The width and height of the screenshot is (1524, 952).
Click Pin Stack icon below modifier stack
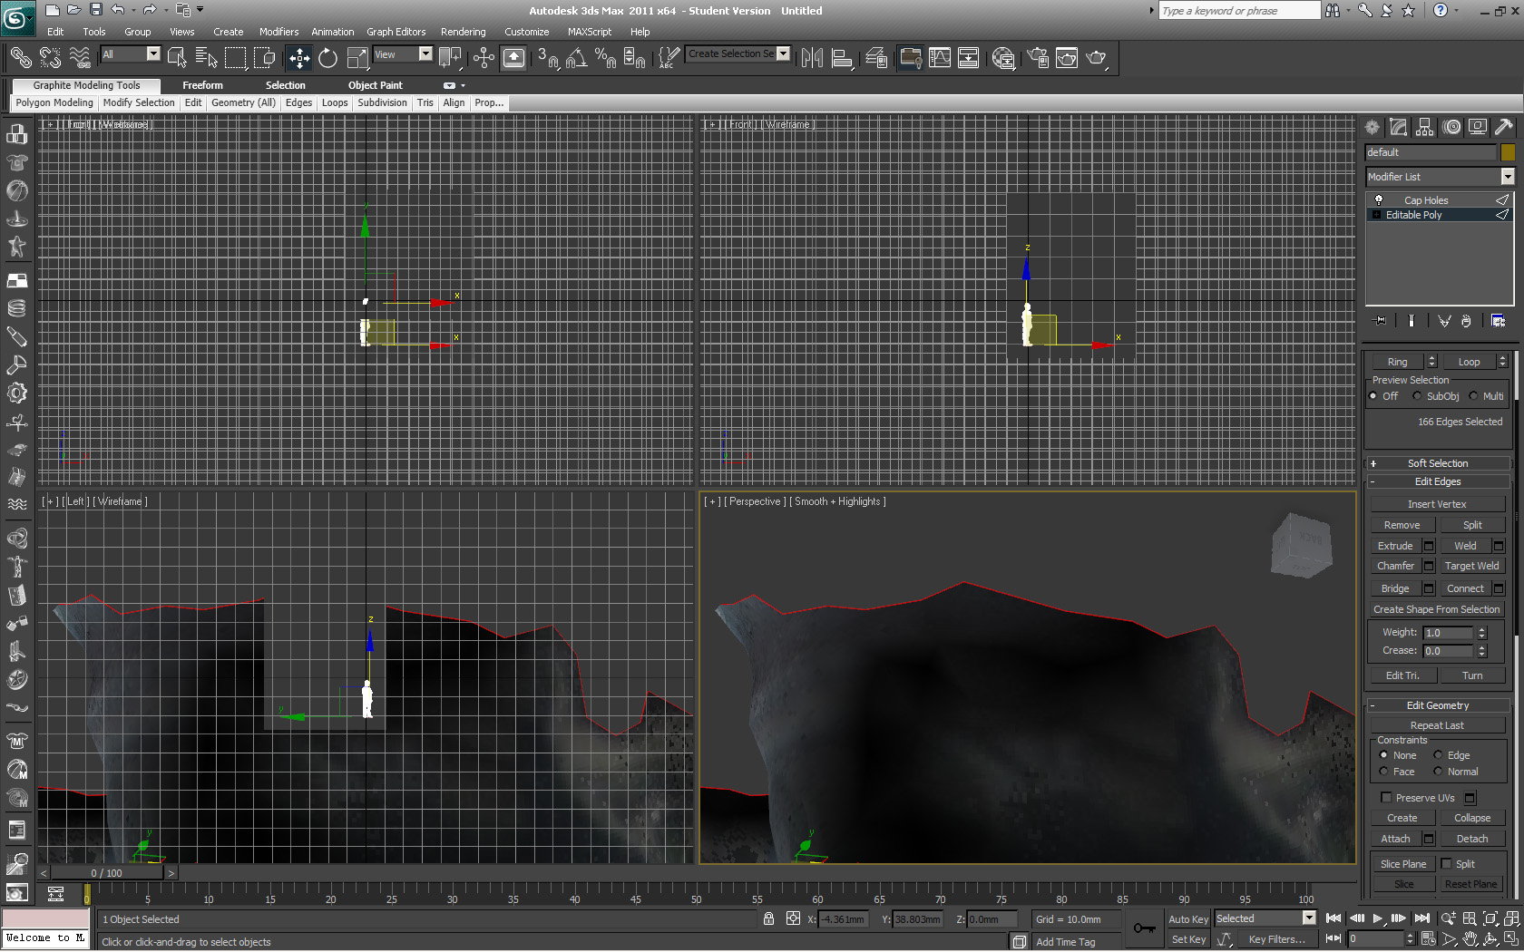pyautogui.click(x=1381, y=321)
